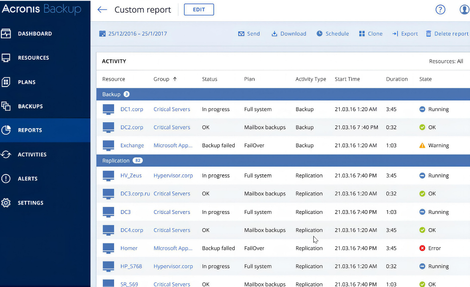
Task: Open the DC2.corp resource link
Action: (x=132, y=127)
